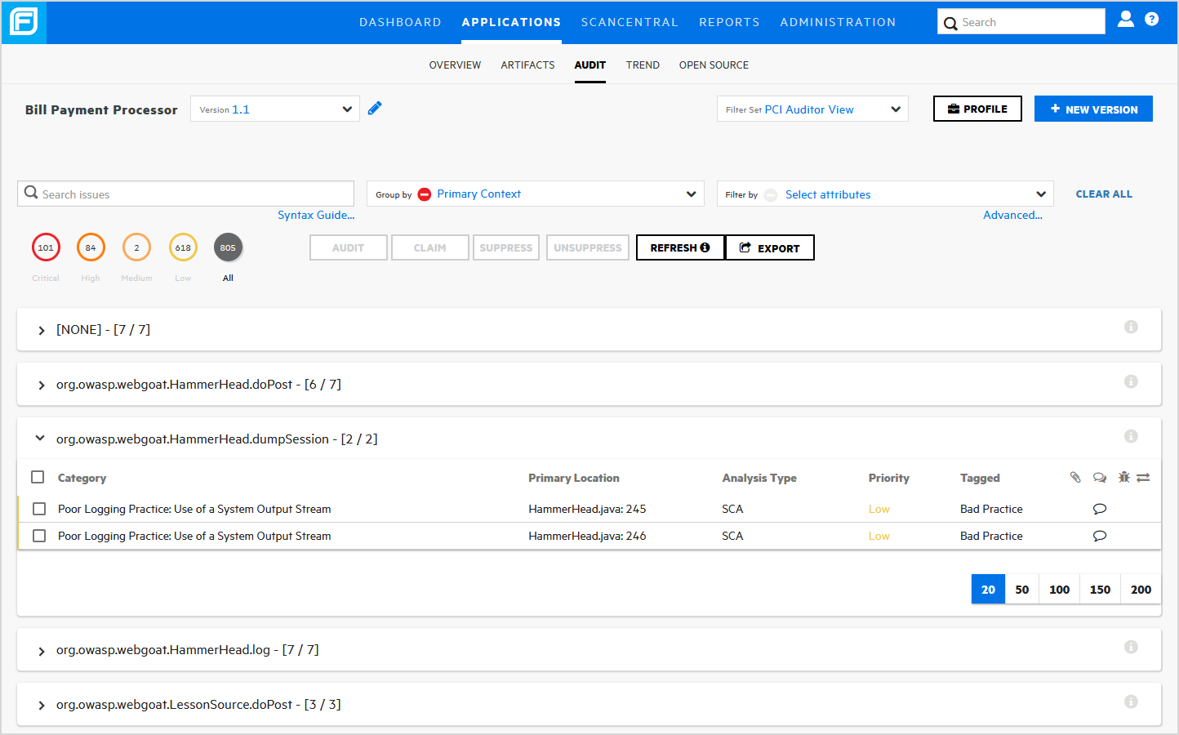The image size is (1179, 735).
Task: Click the bug tracker column icon
Action: point(1123,478)
